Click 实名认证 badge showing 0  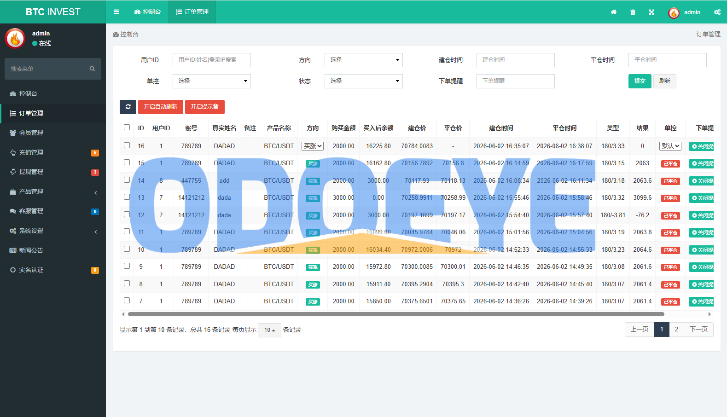pyautogui.click(x=95, y=270)
